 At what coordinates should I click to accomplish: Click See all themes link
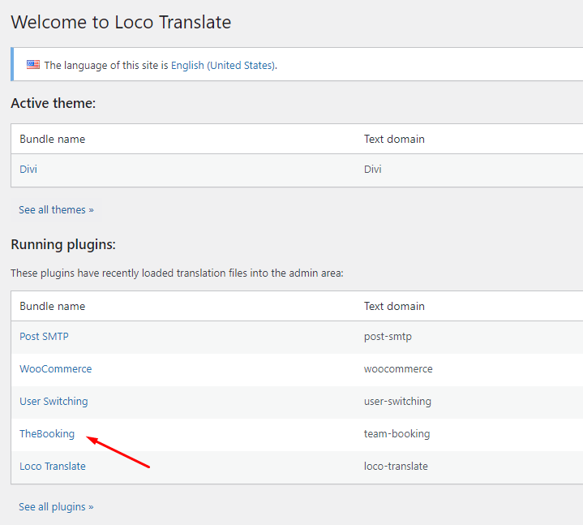(x=56, y=210)
